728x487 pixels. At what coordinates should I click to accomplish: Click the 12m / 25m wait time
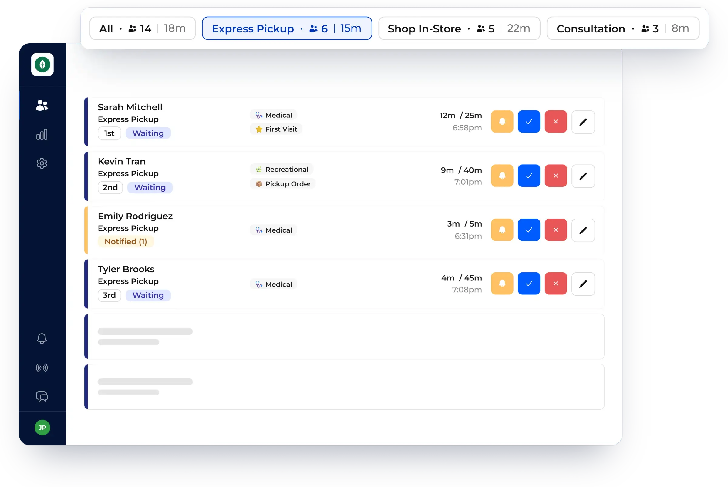coord(461,115)
